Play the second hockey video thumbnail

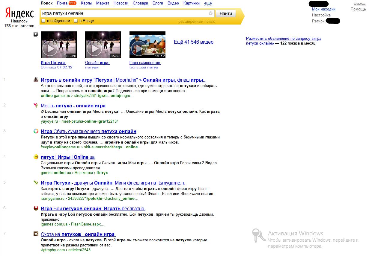click(103, 45)
